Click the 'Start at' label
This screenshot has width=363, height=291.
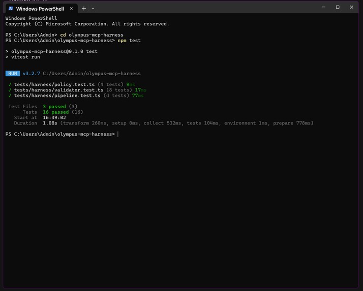[25, 117]
